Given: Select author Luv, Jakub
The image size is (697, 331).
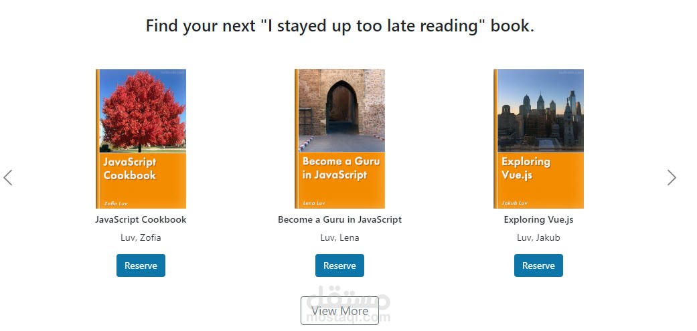Looking at the screenshot, I should (538, 237).
